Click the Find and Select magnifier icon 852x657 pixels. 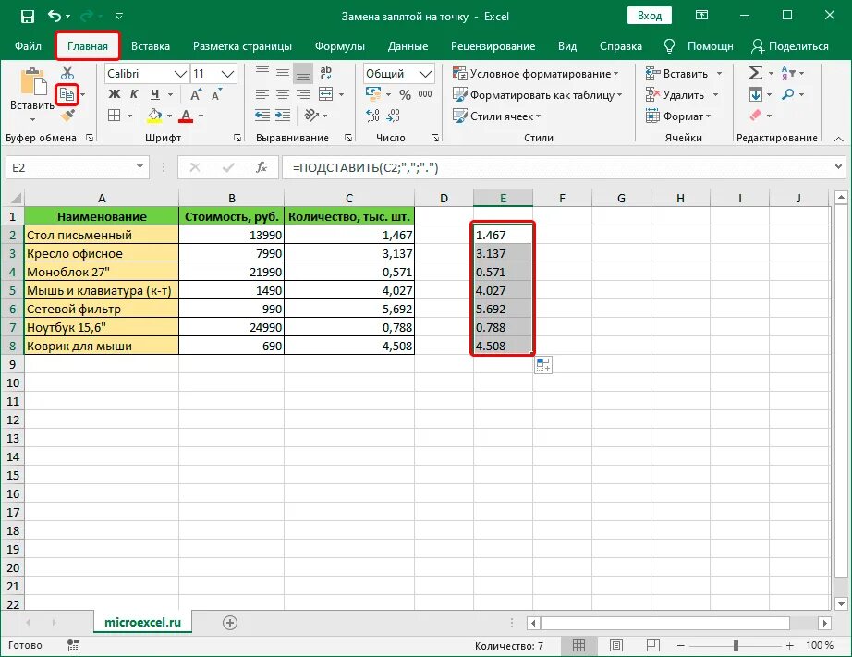click(788, 94)
